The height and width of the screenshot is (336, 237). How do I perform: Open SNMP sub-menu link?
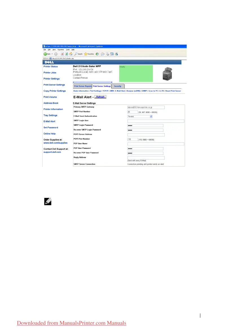point(144,91)
